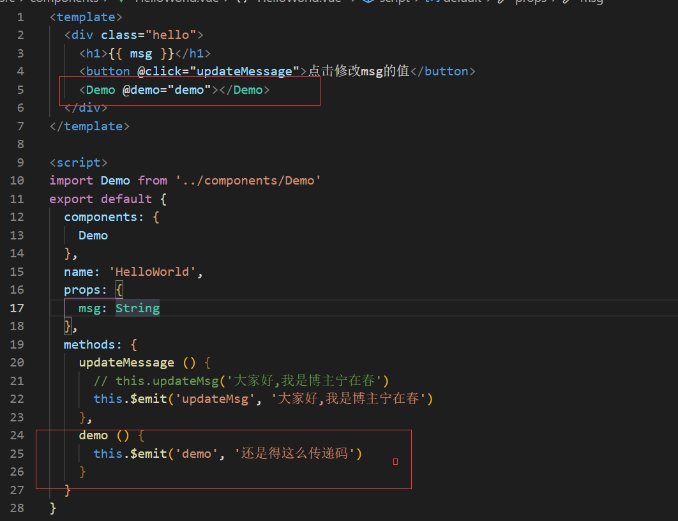
Task: Click the Demo entry on line 13
Action: (x=93, y=236)
